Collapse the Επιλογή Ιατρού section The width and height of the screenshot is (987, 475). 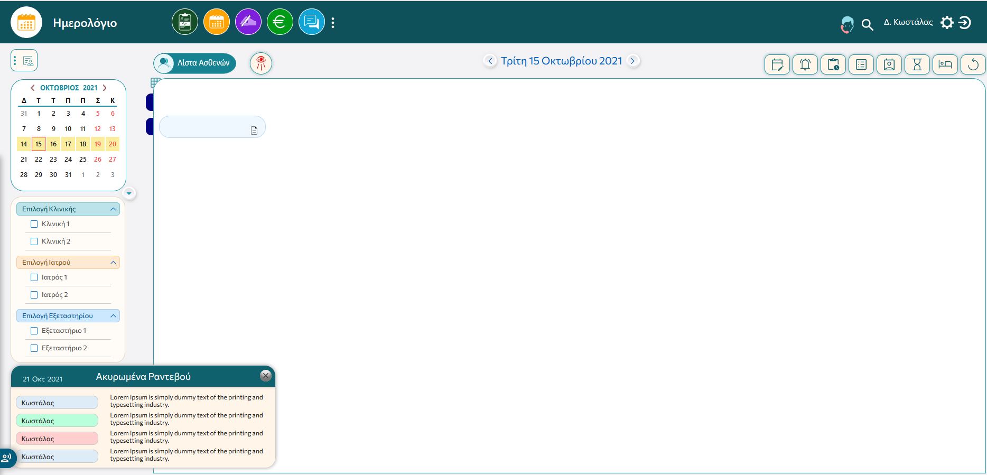(x=113, y=263)
